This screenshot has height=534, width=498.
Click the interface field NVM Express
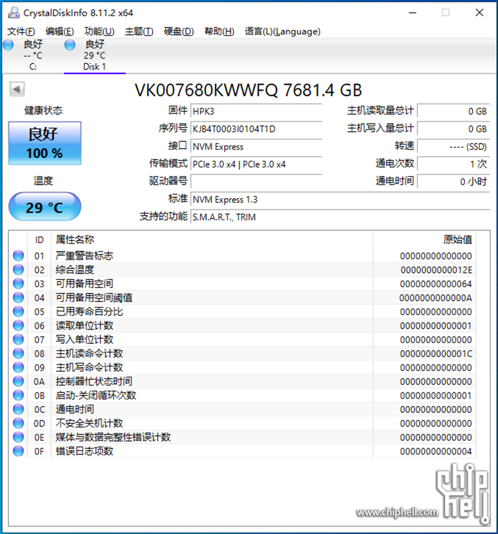(256, 147)
